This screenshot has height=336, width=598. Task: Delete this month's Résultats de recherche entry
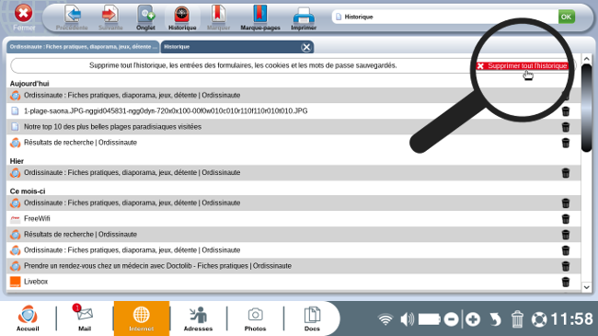[x=566, y=235]
